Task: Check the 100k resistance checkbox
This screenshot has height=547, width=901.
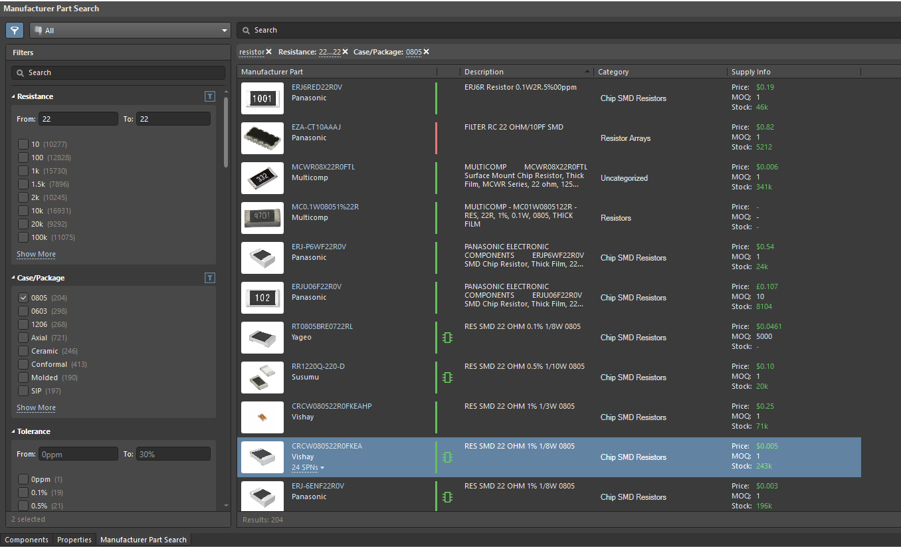Action: tap(23, 237)
